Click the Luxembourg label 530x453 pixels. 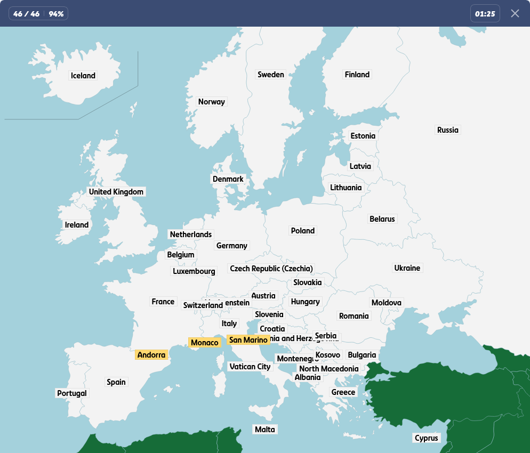click(x=194, y=271)
